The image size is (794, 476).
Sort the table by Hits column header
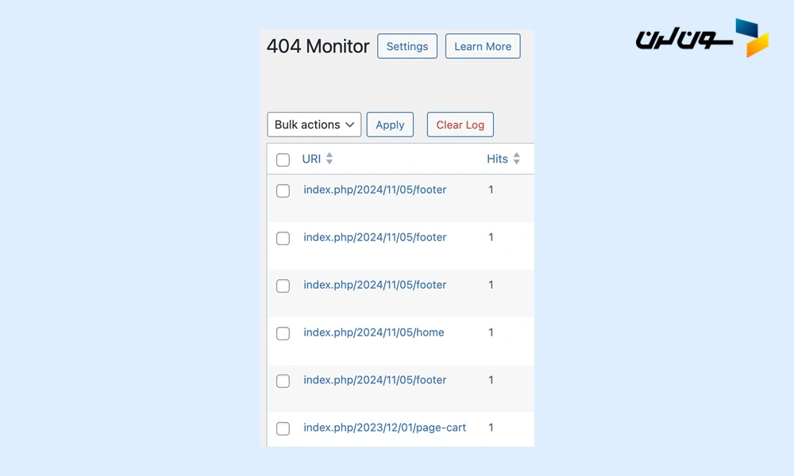coord(497,159)
